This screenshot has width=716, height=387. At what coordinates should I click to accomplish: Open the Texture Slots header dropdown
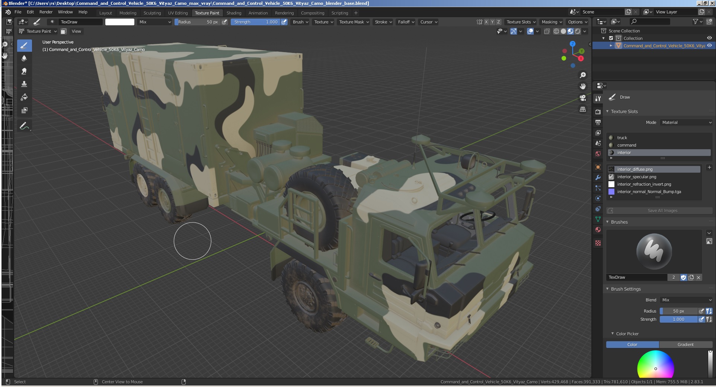pos(521,22)
